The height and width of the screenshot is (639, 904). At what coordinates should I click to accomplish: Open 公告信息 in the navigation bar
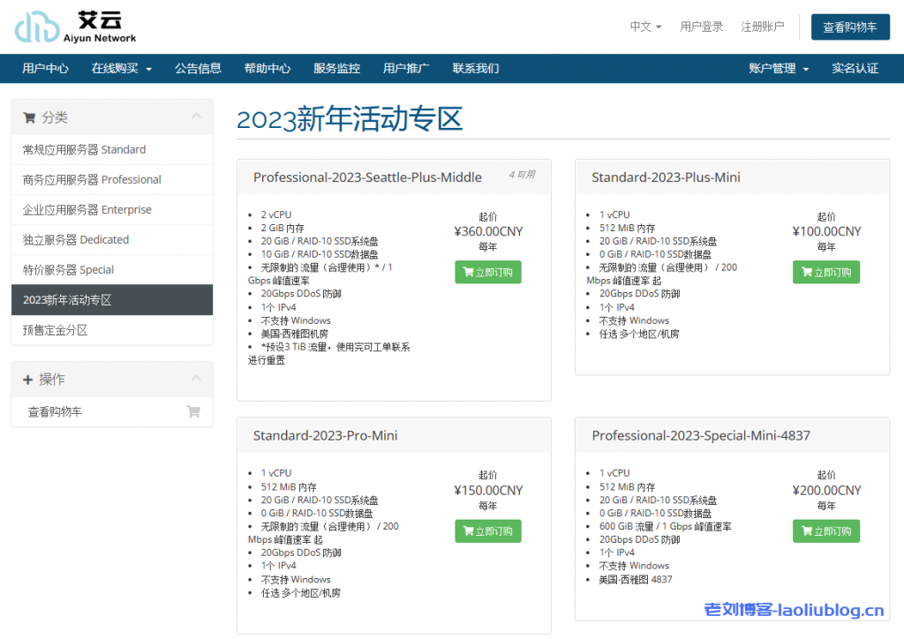pyautogui.click(x=198, y=68)
